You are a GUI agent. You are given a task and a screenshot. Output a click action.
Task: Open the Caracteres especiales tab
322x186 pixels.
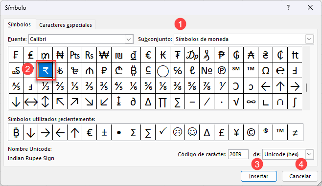coord(66,25)
